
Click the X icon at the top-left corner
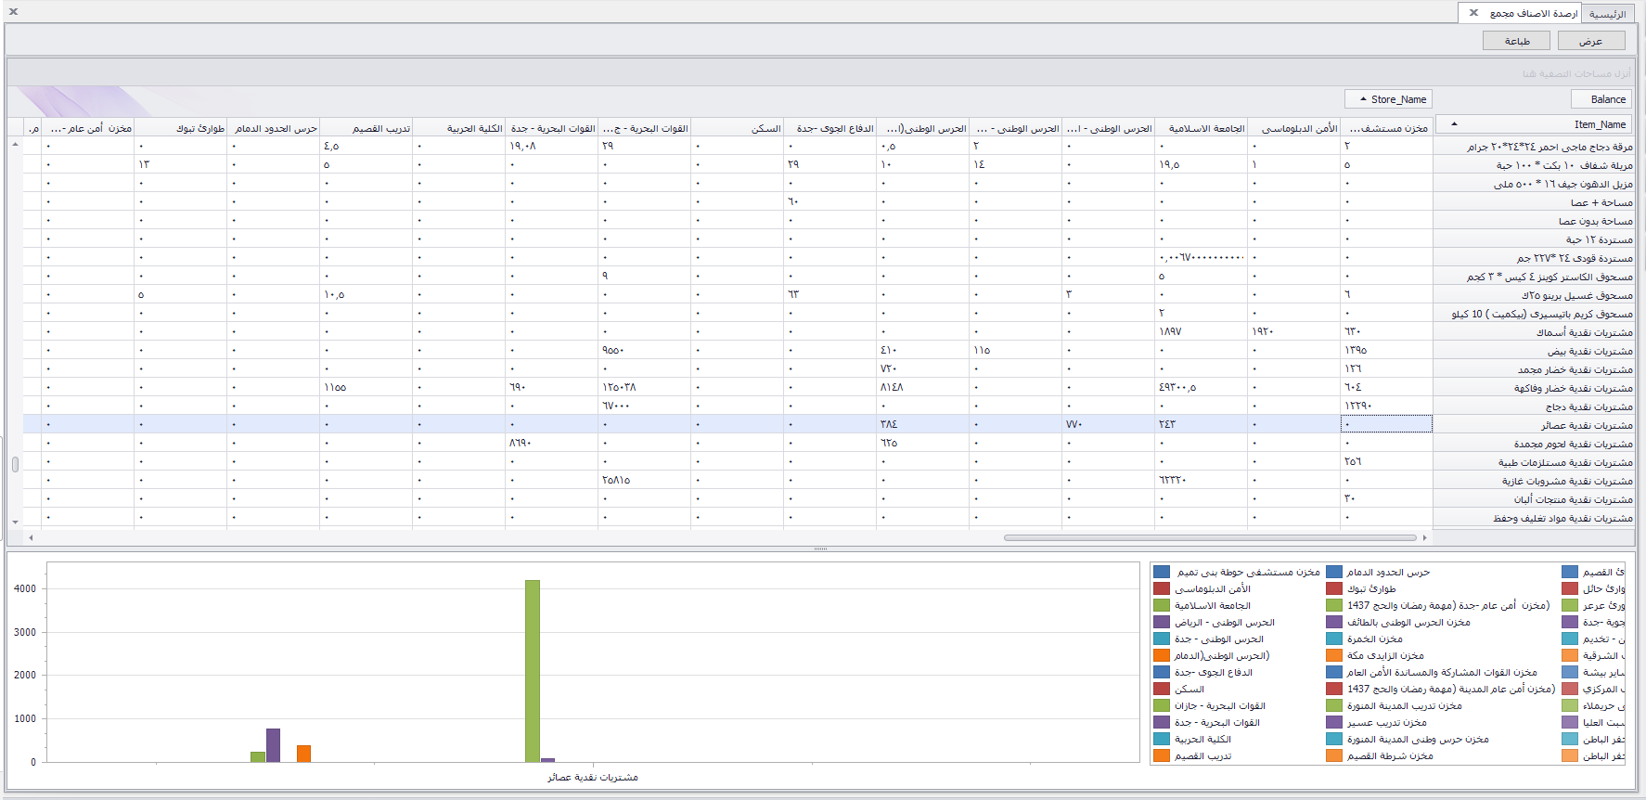pos(13,11)
